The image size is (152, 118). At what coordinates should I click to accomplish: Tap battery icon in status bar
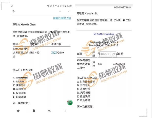click(x=65, y=6)
